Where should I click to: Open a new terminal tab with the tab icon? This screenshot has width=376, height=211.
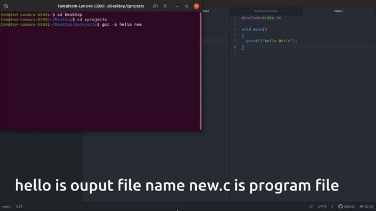coord(155,6)
